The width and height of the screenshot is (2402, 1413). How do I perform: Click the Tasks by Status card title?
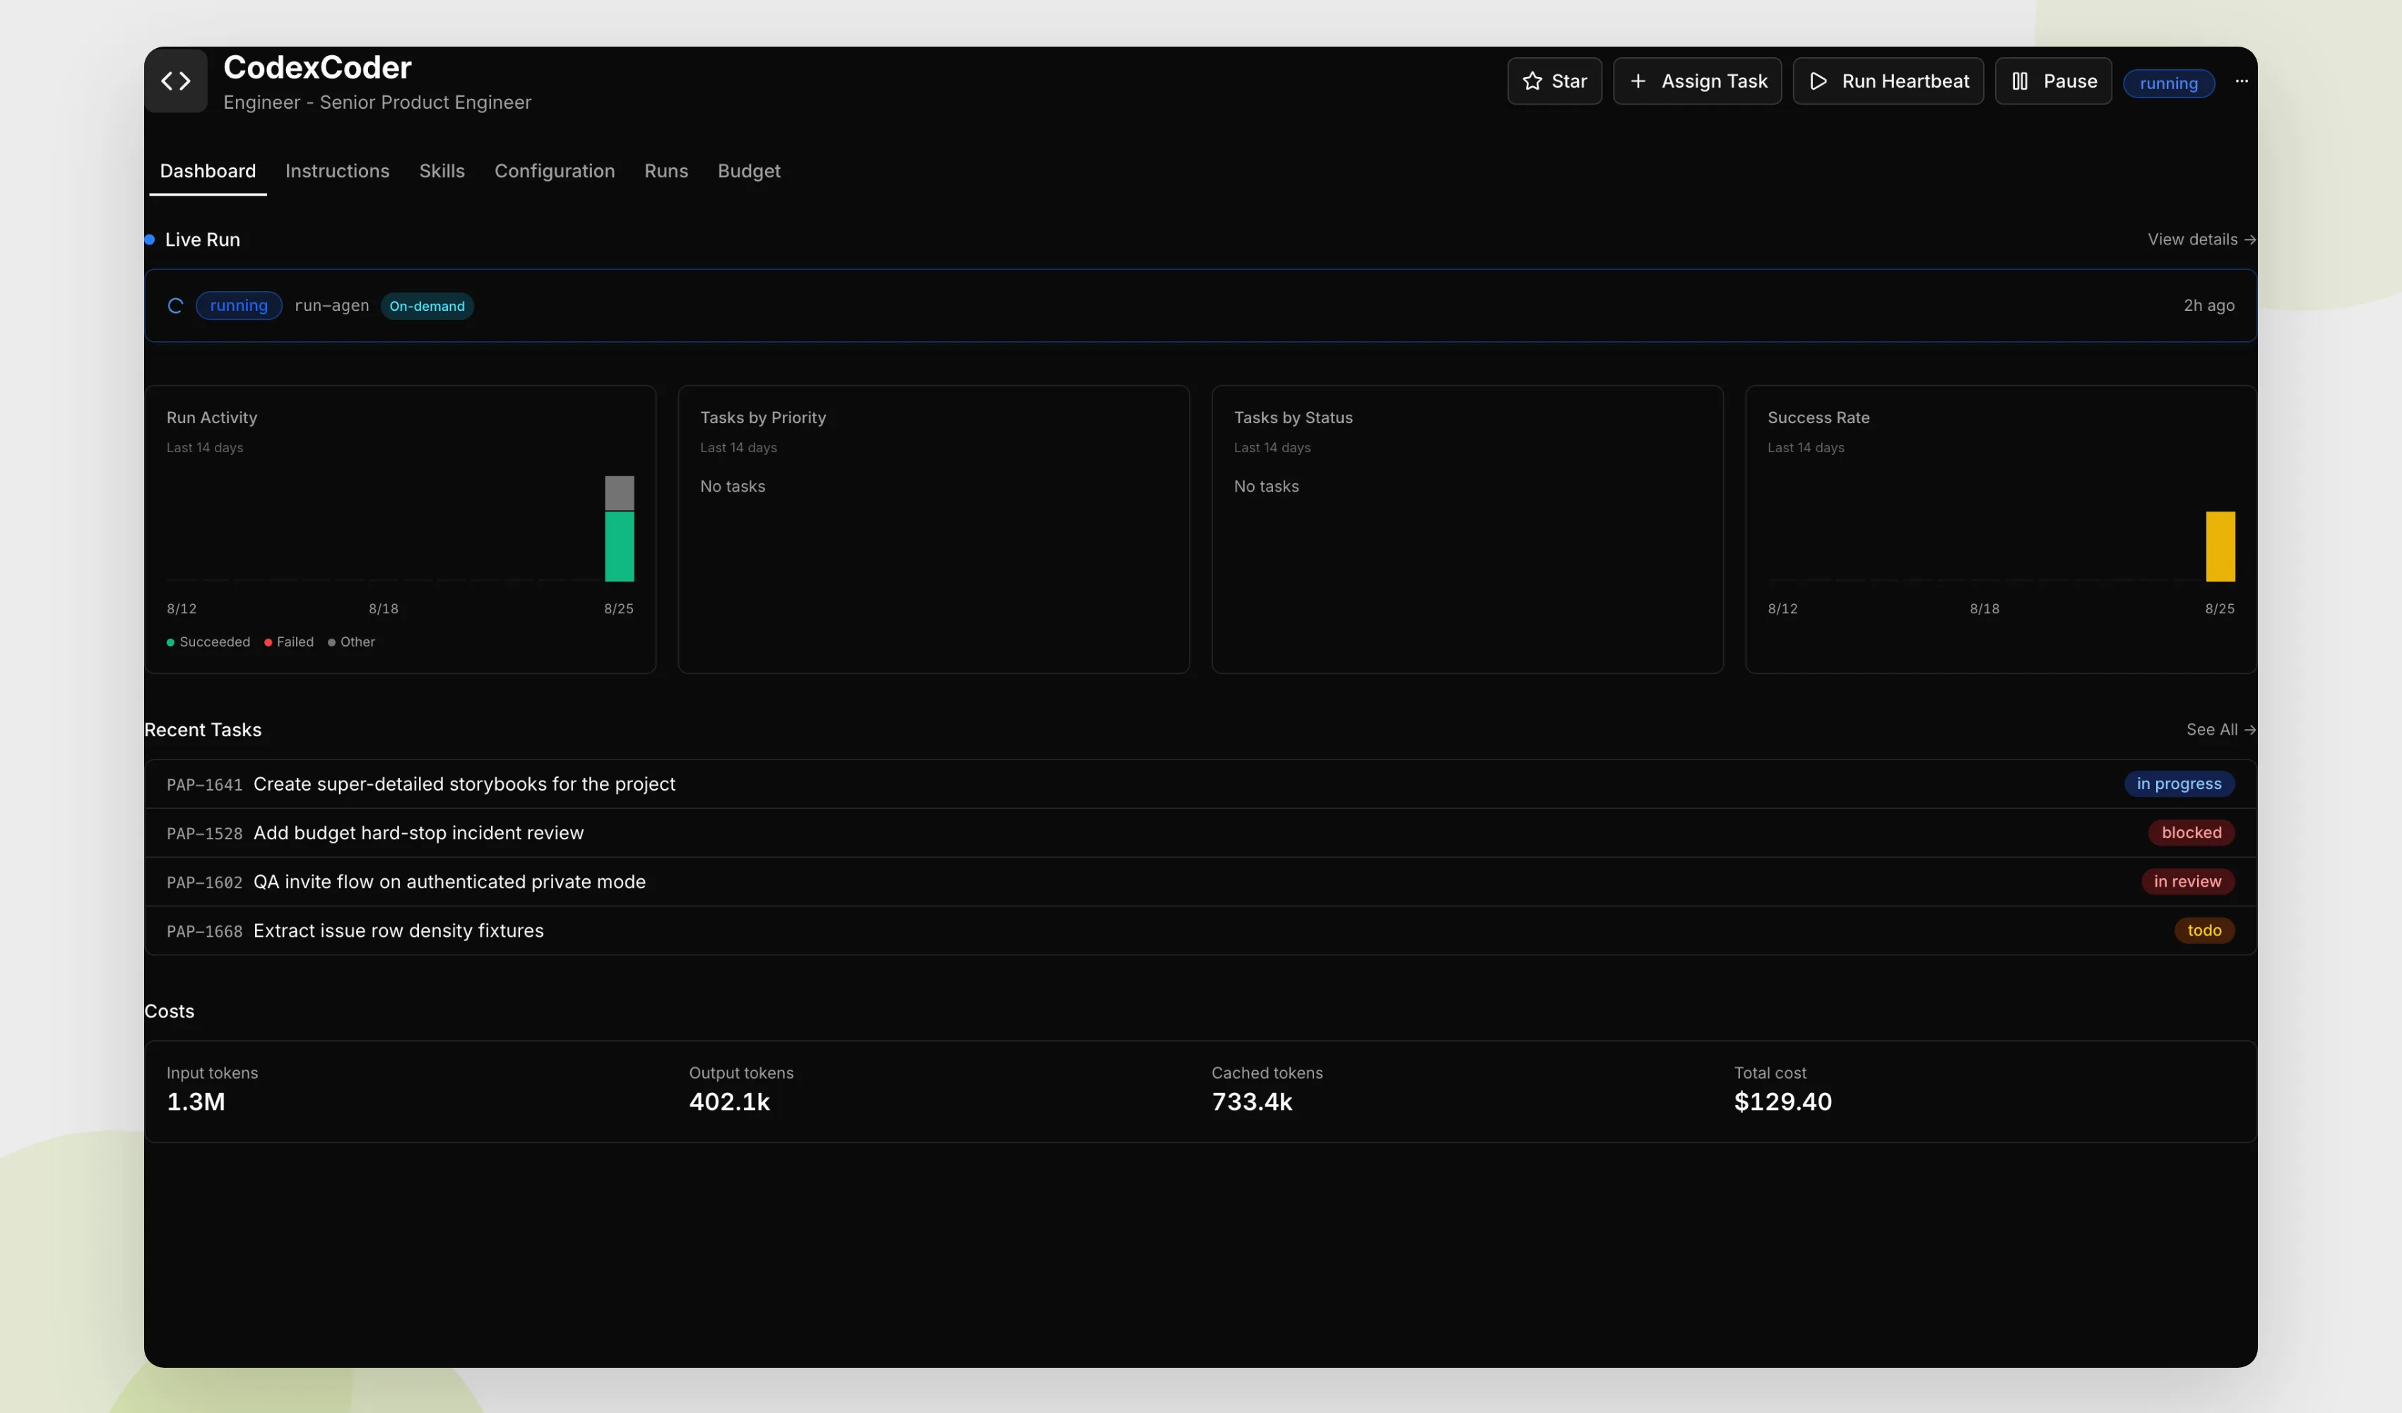point(1294,418)
